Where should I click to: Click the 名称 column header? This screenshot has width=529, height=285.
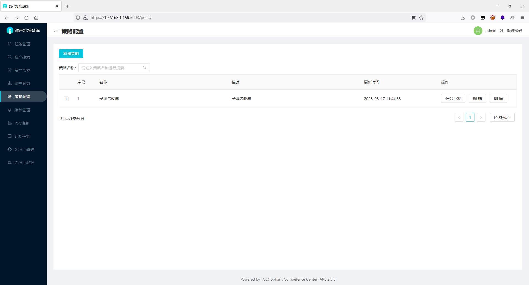(x=103, y=82)
